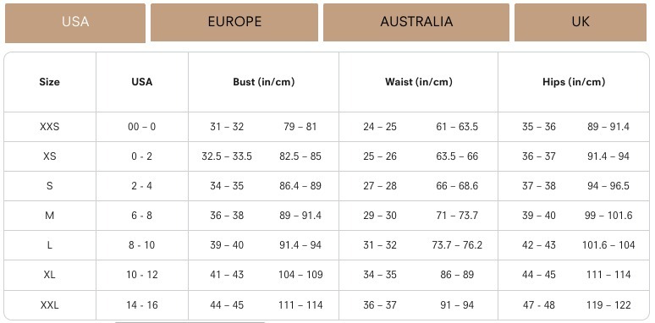The image size is (655, 323).
Task: Click the 73.7 – 76.2 waist value
Action: point(457,245)
